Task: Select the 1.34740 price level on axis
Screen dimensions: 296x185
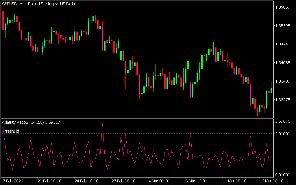Action: [x=283, y=44]
